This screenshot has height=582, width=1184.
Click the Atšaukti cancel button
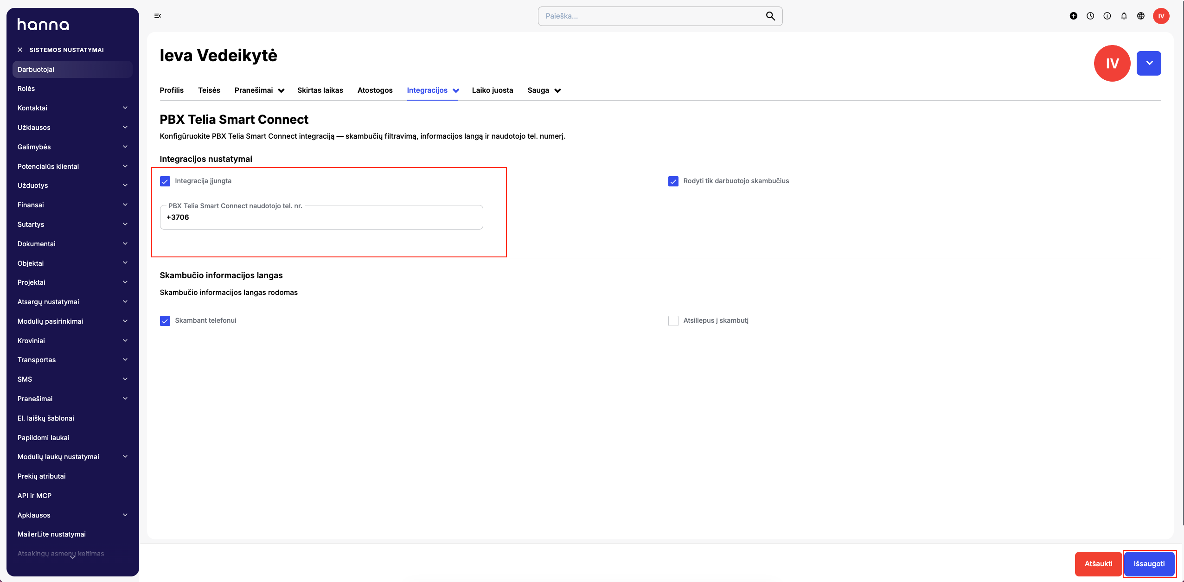[x=1098, y=564]
